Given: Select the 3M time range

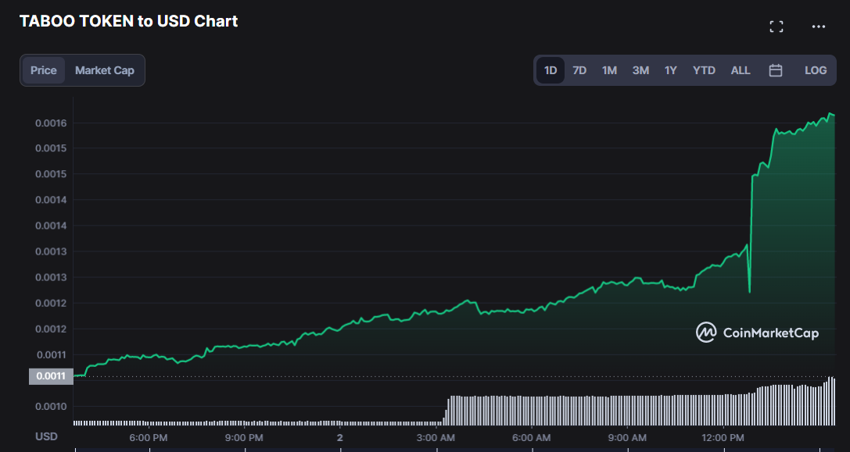Looking at the screenshot, I should tap(640, 70).
